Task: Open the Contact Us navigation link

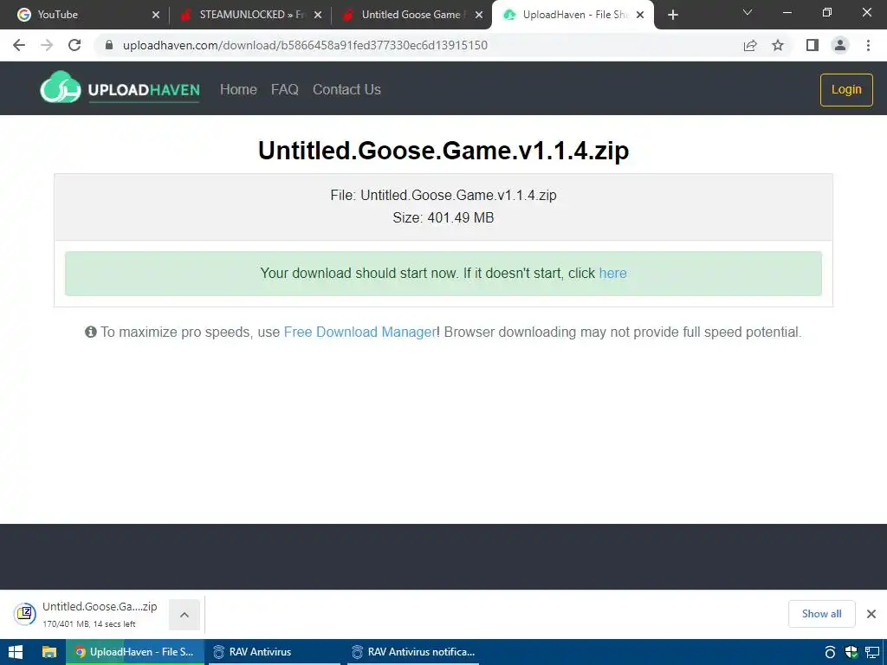Action: 346,89
